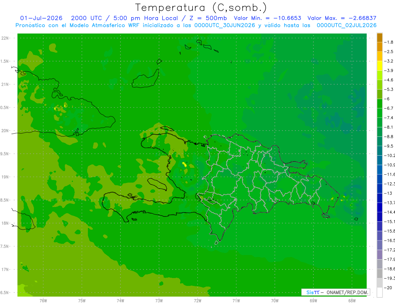Click the "20N" latitude label

[5, 131]
